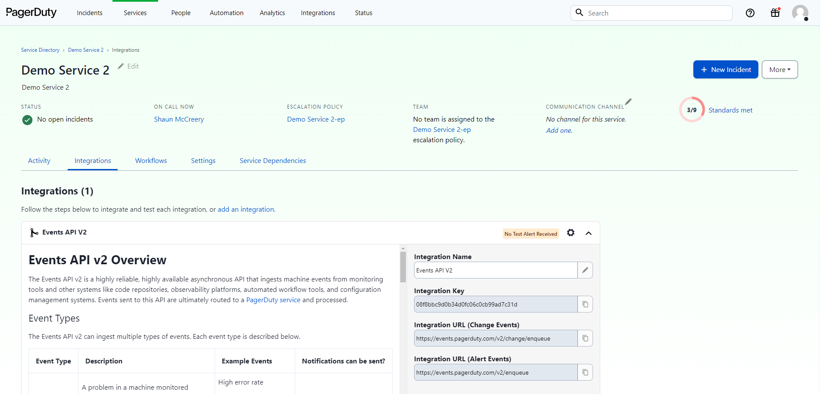Select the Integrations service tab
Screen dimensions: 820x394
93,160
